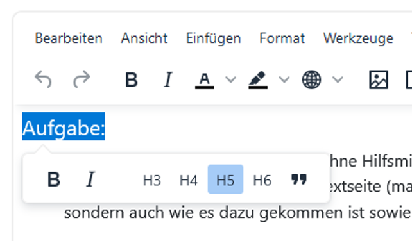
Task: Click the selected word Aufgabe:
Action: (64, 126)
